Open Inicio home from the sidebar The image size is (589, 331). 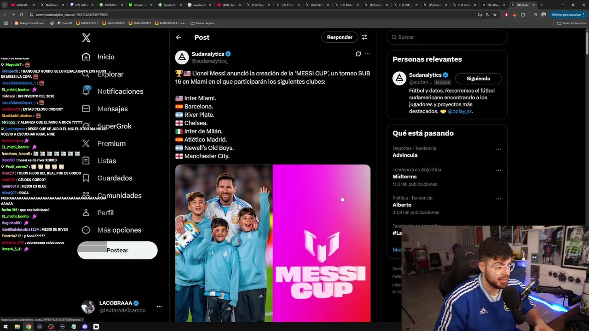click(x=98, y=57)
